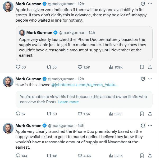Image resolution: width=160 pixels, height=161 pixels.
Task: Open Grok icon on first post
Action: click(x=143, y=4)
